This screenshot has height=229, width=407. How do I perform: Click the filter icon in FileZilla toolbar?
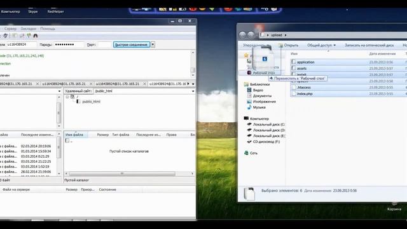[x=29, y=36]
